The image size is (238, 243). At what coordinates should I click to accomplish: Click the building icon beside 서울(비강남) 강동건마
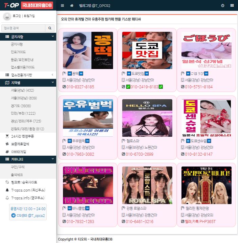pyautogui.click(x=123, y=215)
